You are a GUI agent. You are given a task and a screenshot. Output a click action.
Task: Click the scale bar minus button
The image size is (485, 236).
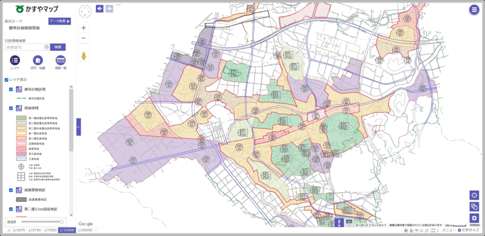tap(96, 230)
